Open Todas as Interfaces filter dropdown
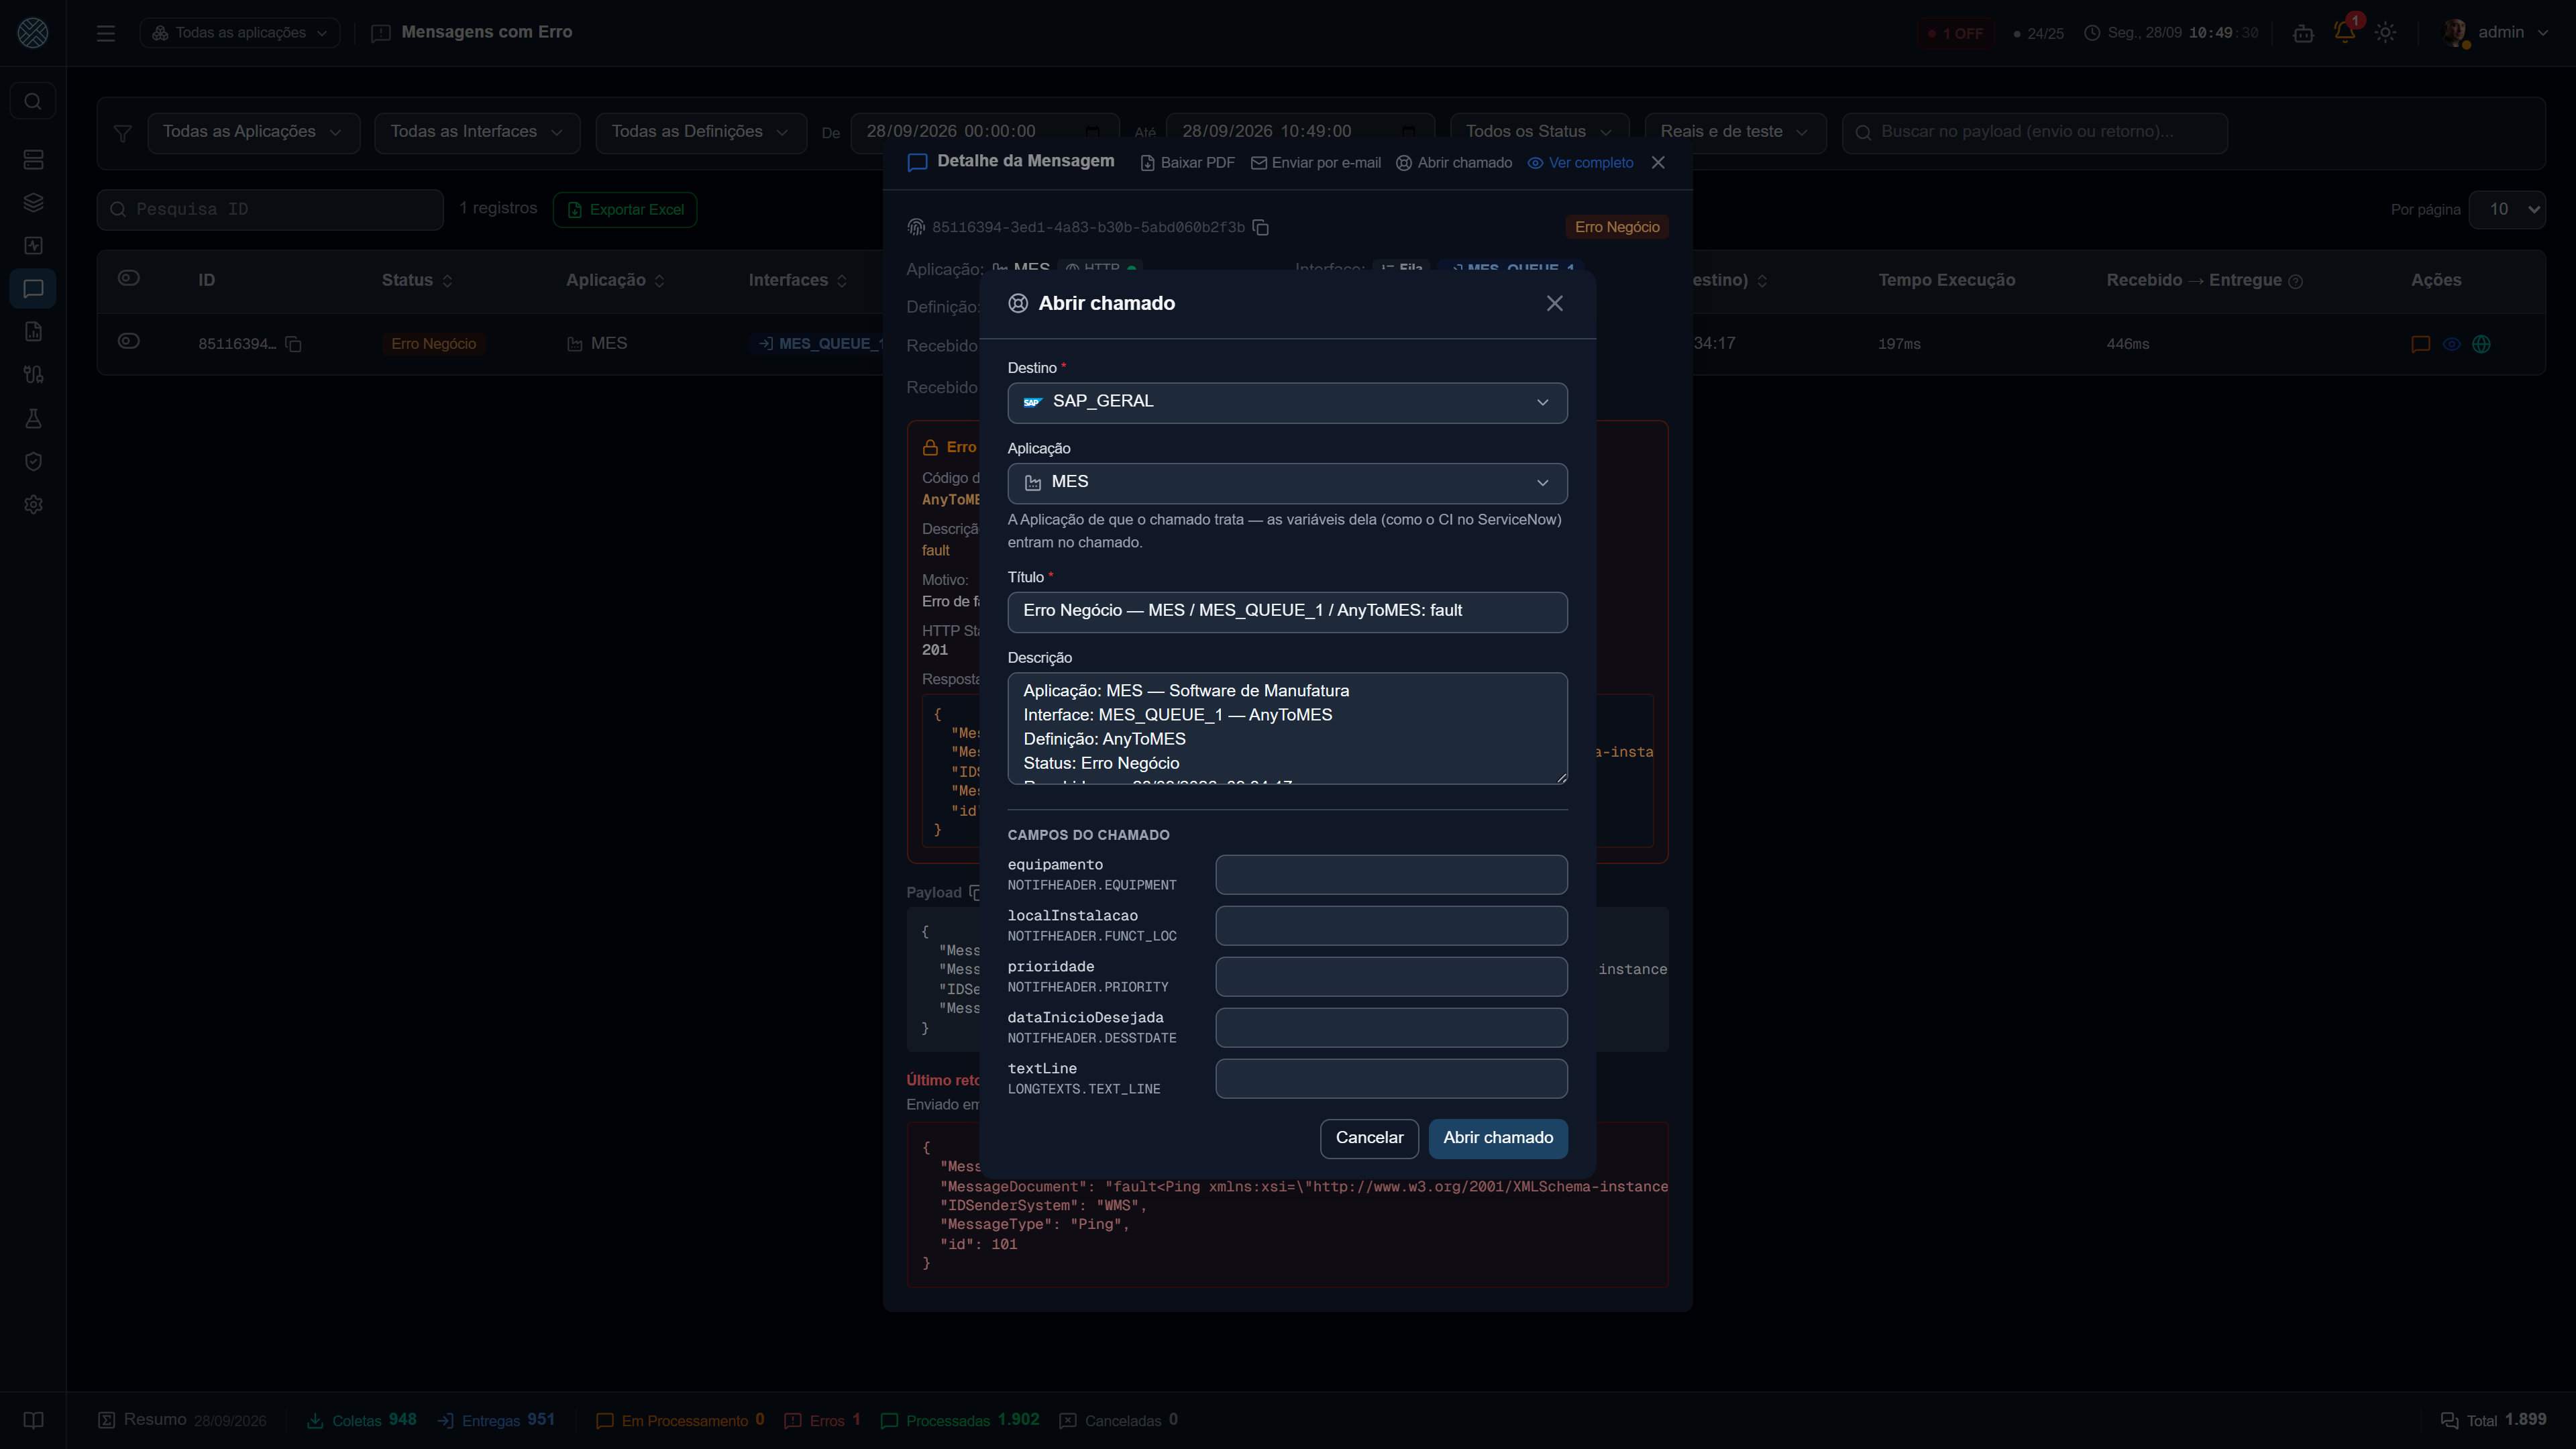 click(x=477, y=132)
